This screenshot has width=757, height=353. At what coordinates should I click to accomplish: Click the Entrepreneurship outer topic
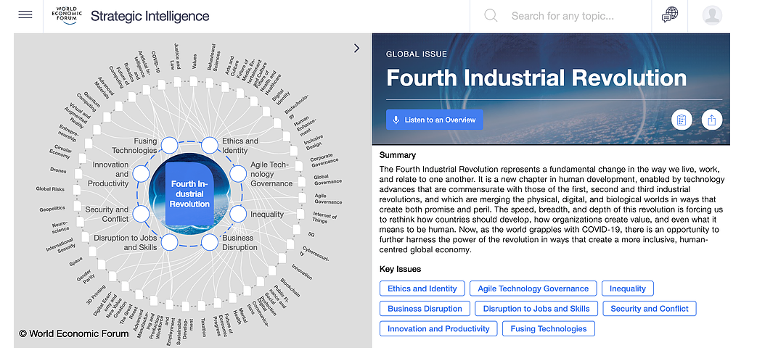click(67, 133)
